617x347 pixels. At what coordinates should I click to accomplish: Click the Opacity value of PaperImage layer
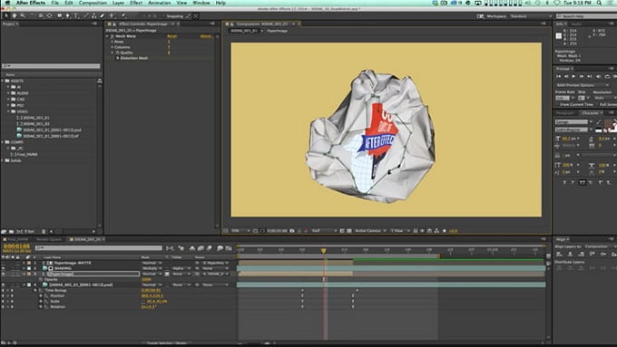(146, 279)
